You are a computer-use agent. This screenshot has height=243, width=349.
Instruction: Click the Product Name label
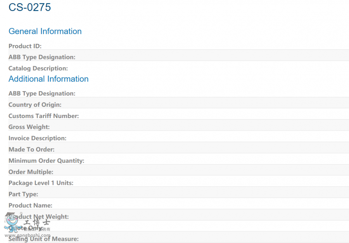coord(30,205)
